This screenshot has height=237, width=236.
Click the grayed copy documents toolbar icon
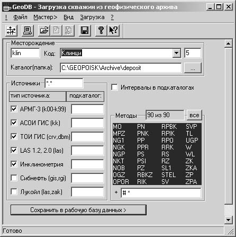click(x=56, y=30)
